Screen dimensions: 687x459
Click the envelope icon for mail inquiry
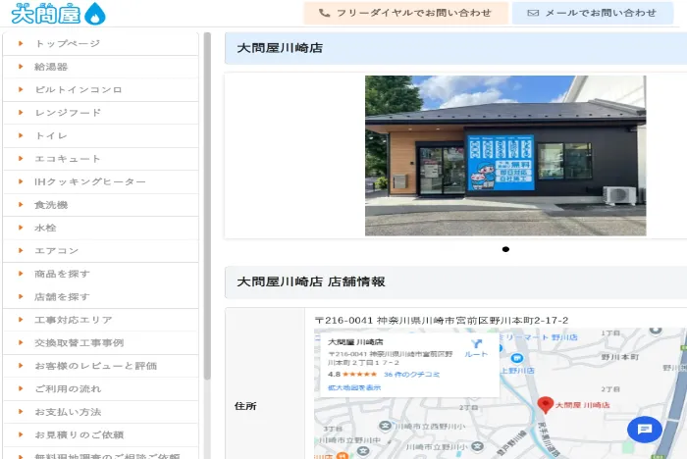pos(533,13)
